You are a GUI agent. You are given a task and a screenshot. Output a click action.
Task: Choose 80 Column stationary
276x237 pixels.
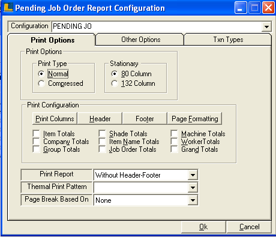115,74
